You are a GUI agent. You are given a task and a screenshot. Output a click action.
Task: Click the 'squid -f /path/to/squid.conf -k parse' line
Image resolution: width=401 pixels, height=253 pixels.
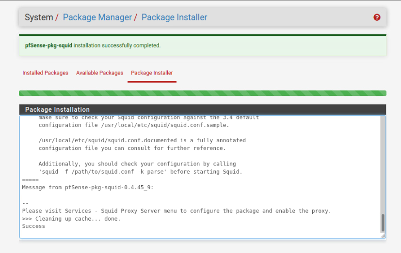click(140, 172)
